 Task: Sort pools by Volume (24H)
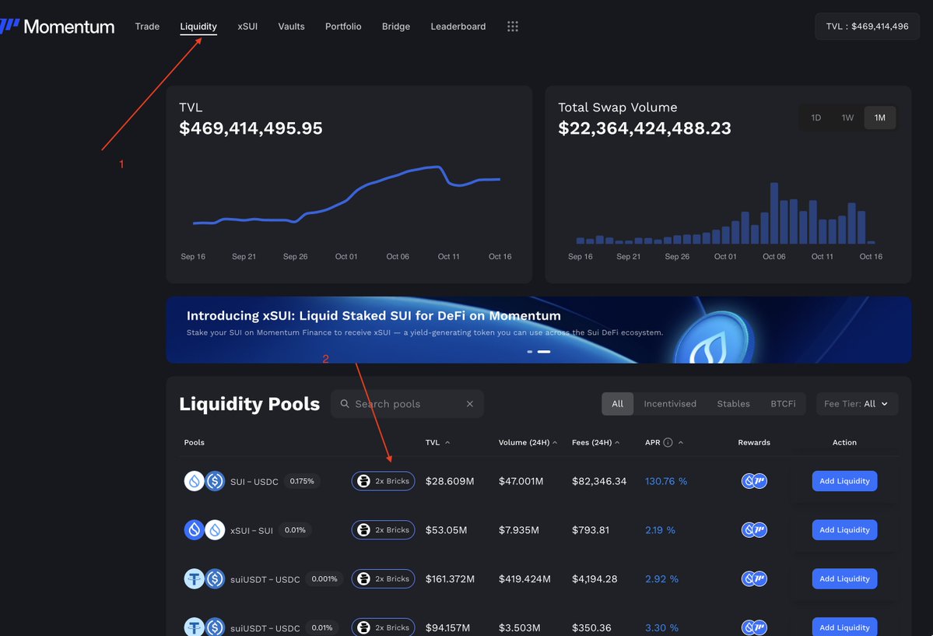point(527,442)
